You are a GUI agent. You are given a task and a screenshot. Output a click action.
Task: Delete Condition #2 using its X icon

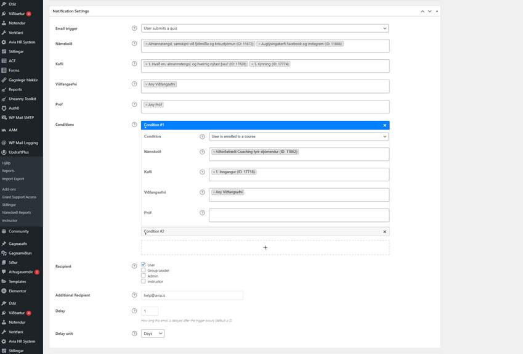(384, 232)
